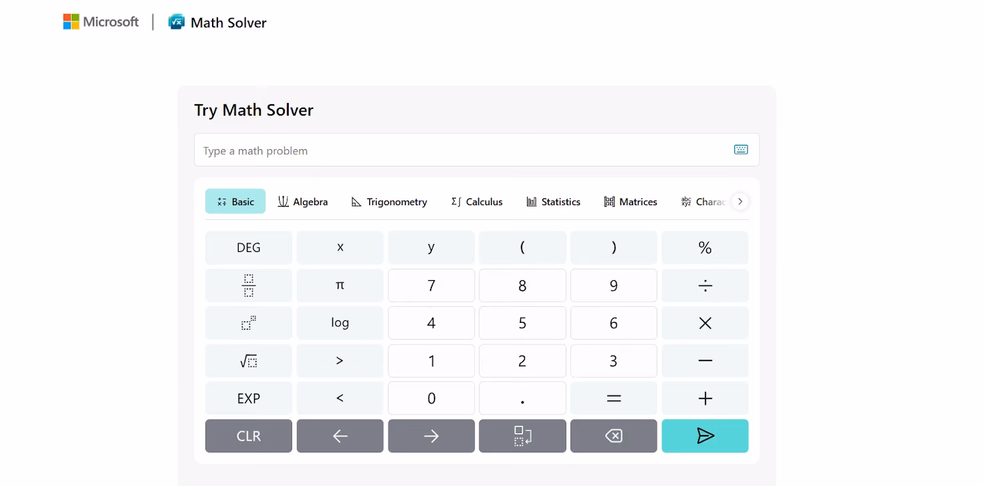
Task: Insert the pi symbol
Action: [340, 285]
